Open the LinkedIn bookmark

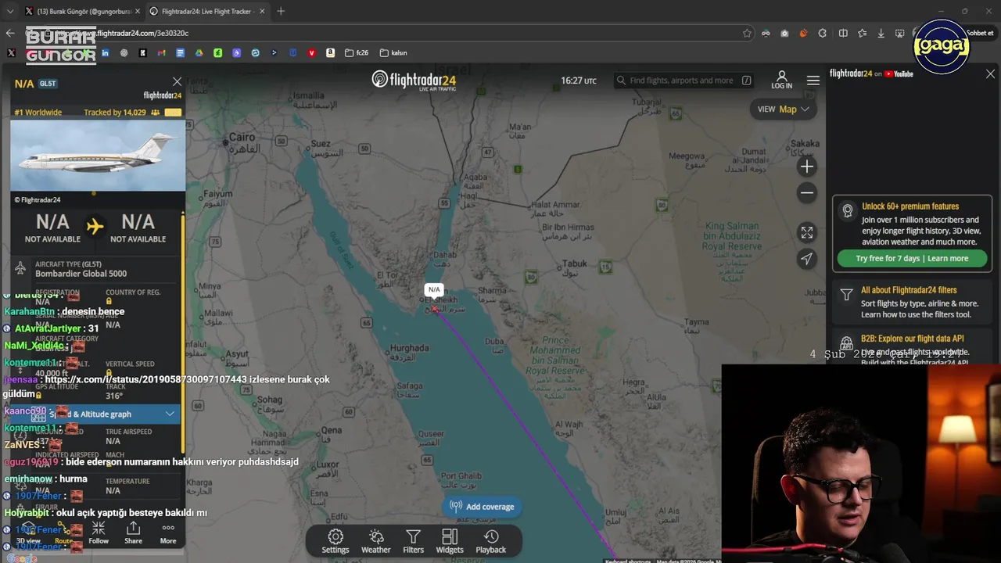pyautogui.click(x=105, y=52)
